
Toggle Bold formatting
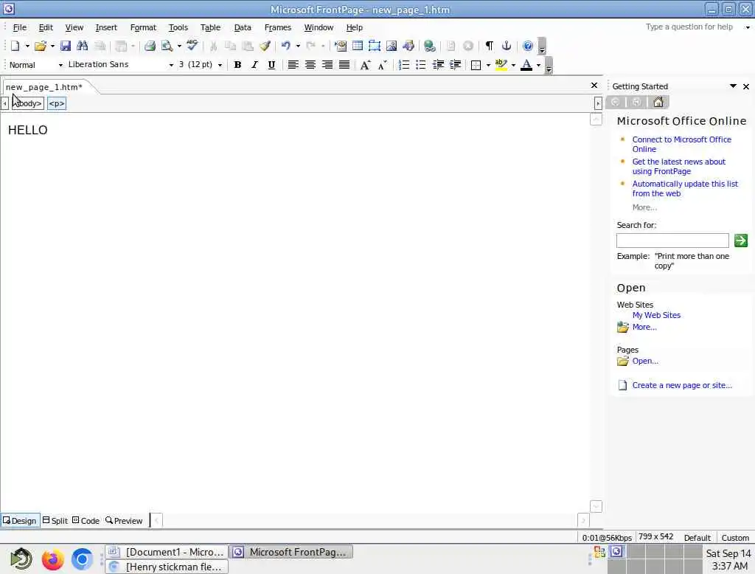[237, 65]
